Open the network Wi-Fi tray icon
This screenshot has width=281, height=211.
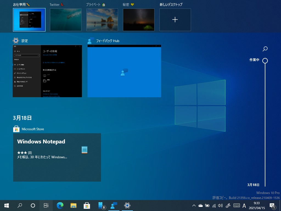(214, 206)
